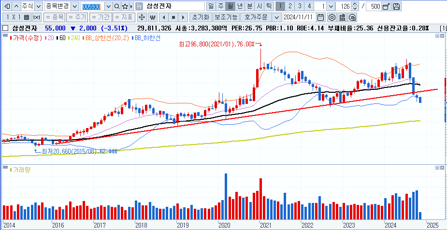
Task: Click the stop square button
Action: (173, 17)
